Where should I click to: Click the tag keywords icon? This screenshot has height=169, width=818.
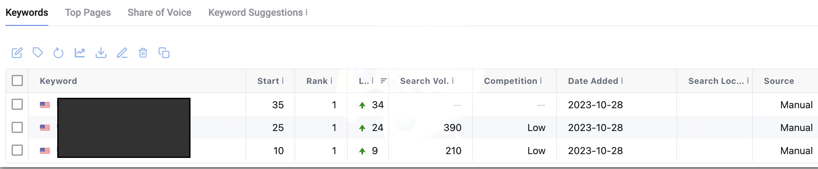38,53
